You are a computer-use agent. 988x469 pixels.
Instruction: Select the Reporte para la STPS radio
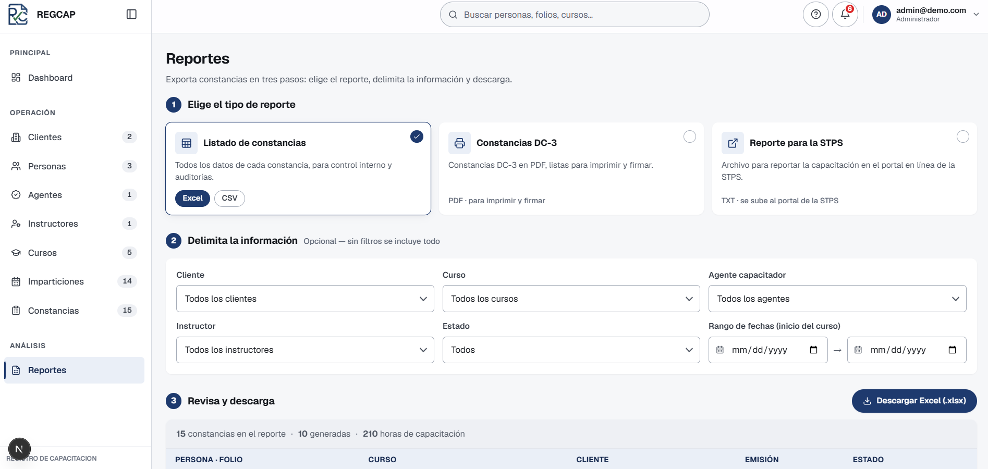click(963, 137)
